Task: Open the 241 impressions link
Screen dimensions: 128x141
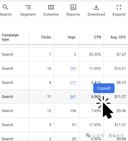Action: pos(73,97)
